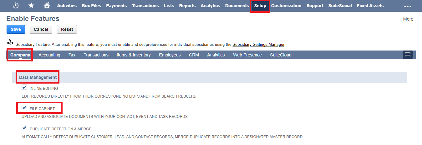Open the Transactions menu
This screenshot has width=422, height=145.
click(x=145, y=6)
